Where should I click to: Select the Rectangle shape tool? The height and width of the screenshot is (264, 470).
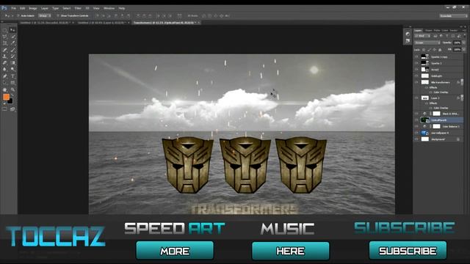[12, 83]
